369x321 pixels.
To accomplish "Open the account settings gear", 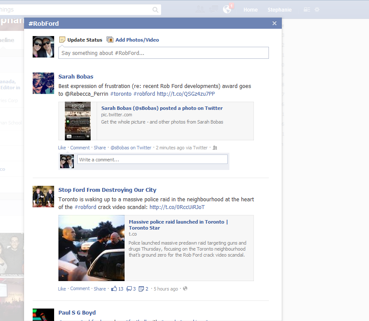I will [317, 9].
